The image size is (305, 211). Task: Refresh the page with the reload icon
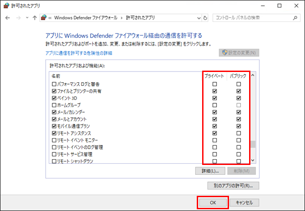coord(205,18)
